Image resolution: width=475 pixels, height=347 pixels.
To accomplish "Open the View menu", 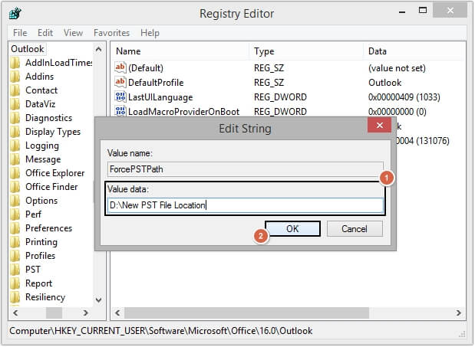I will [x=73, y=33].
